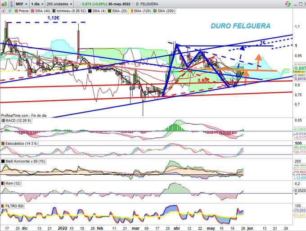Click 'mar' on the time axis
This screenshot has height=231, width=306.
135,228
